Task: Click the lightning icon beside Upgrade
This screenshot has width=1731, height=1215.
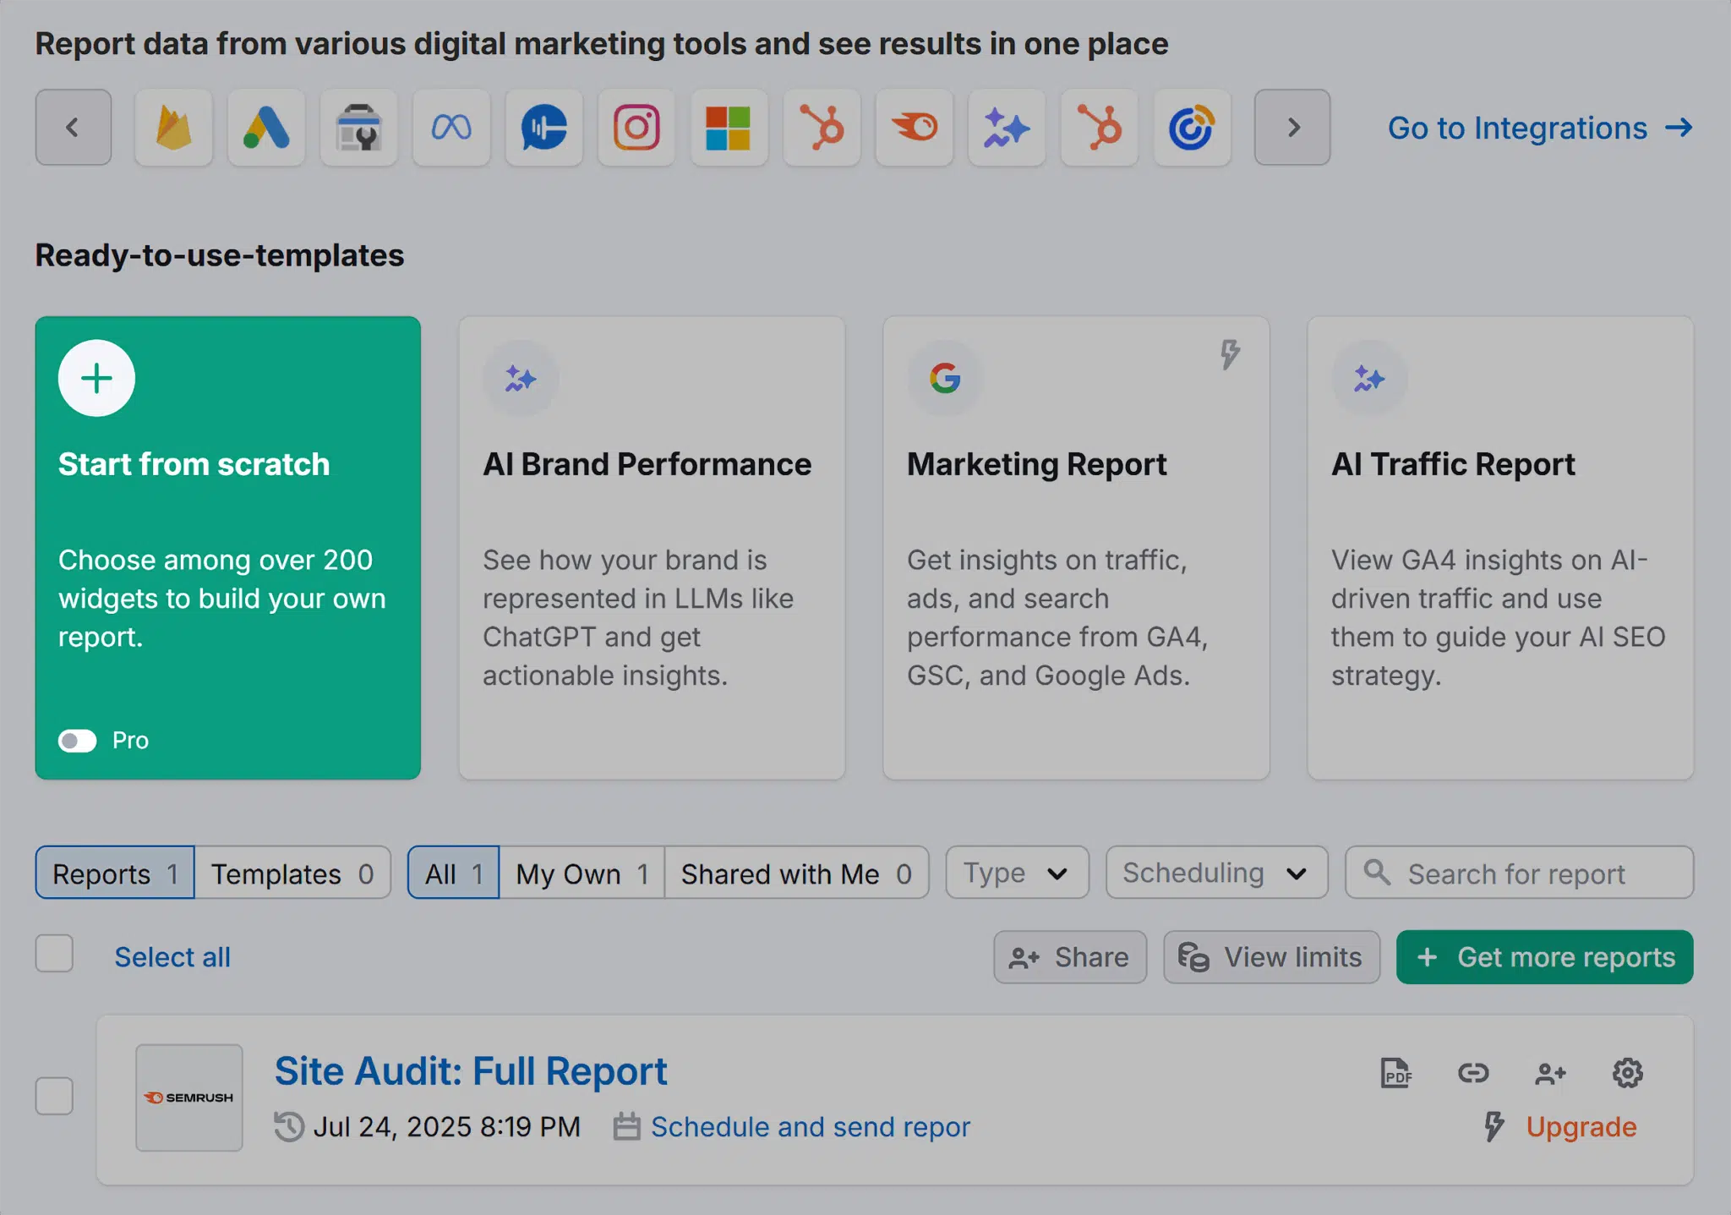Action: pos(1494,1127)
